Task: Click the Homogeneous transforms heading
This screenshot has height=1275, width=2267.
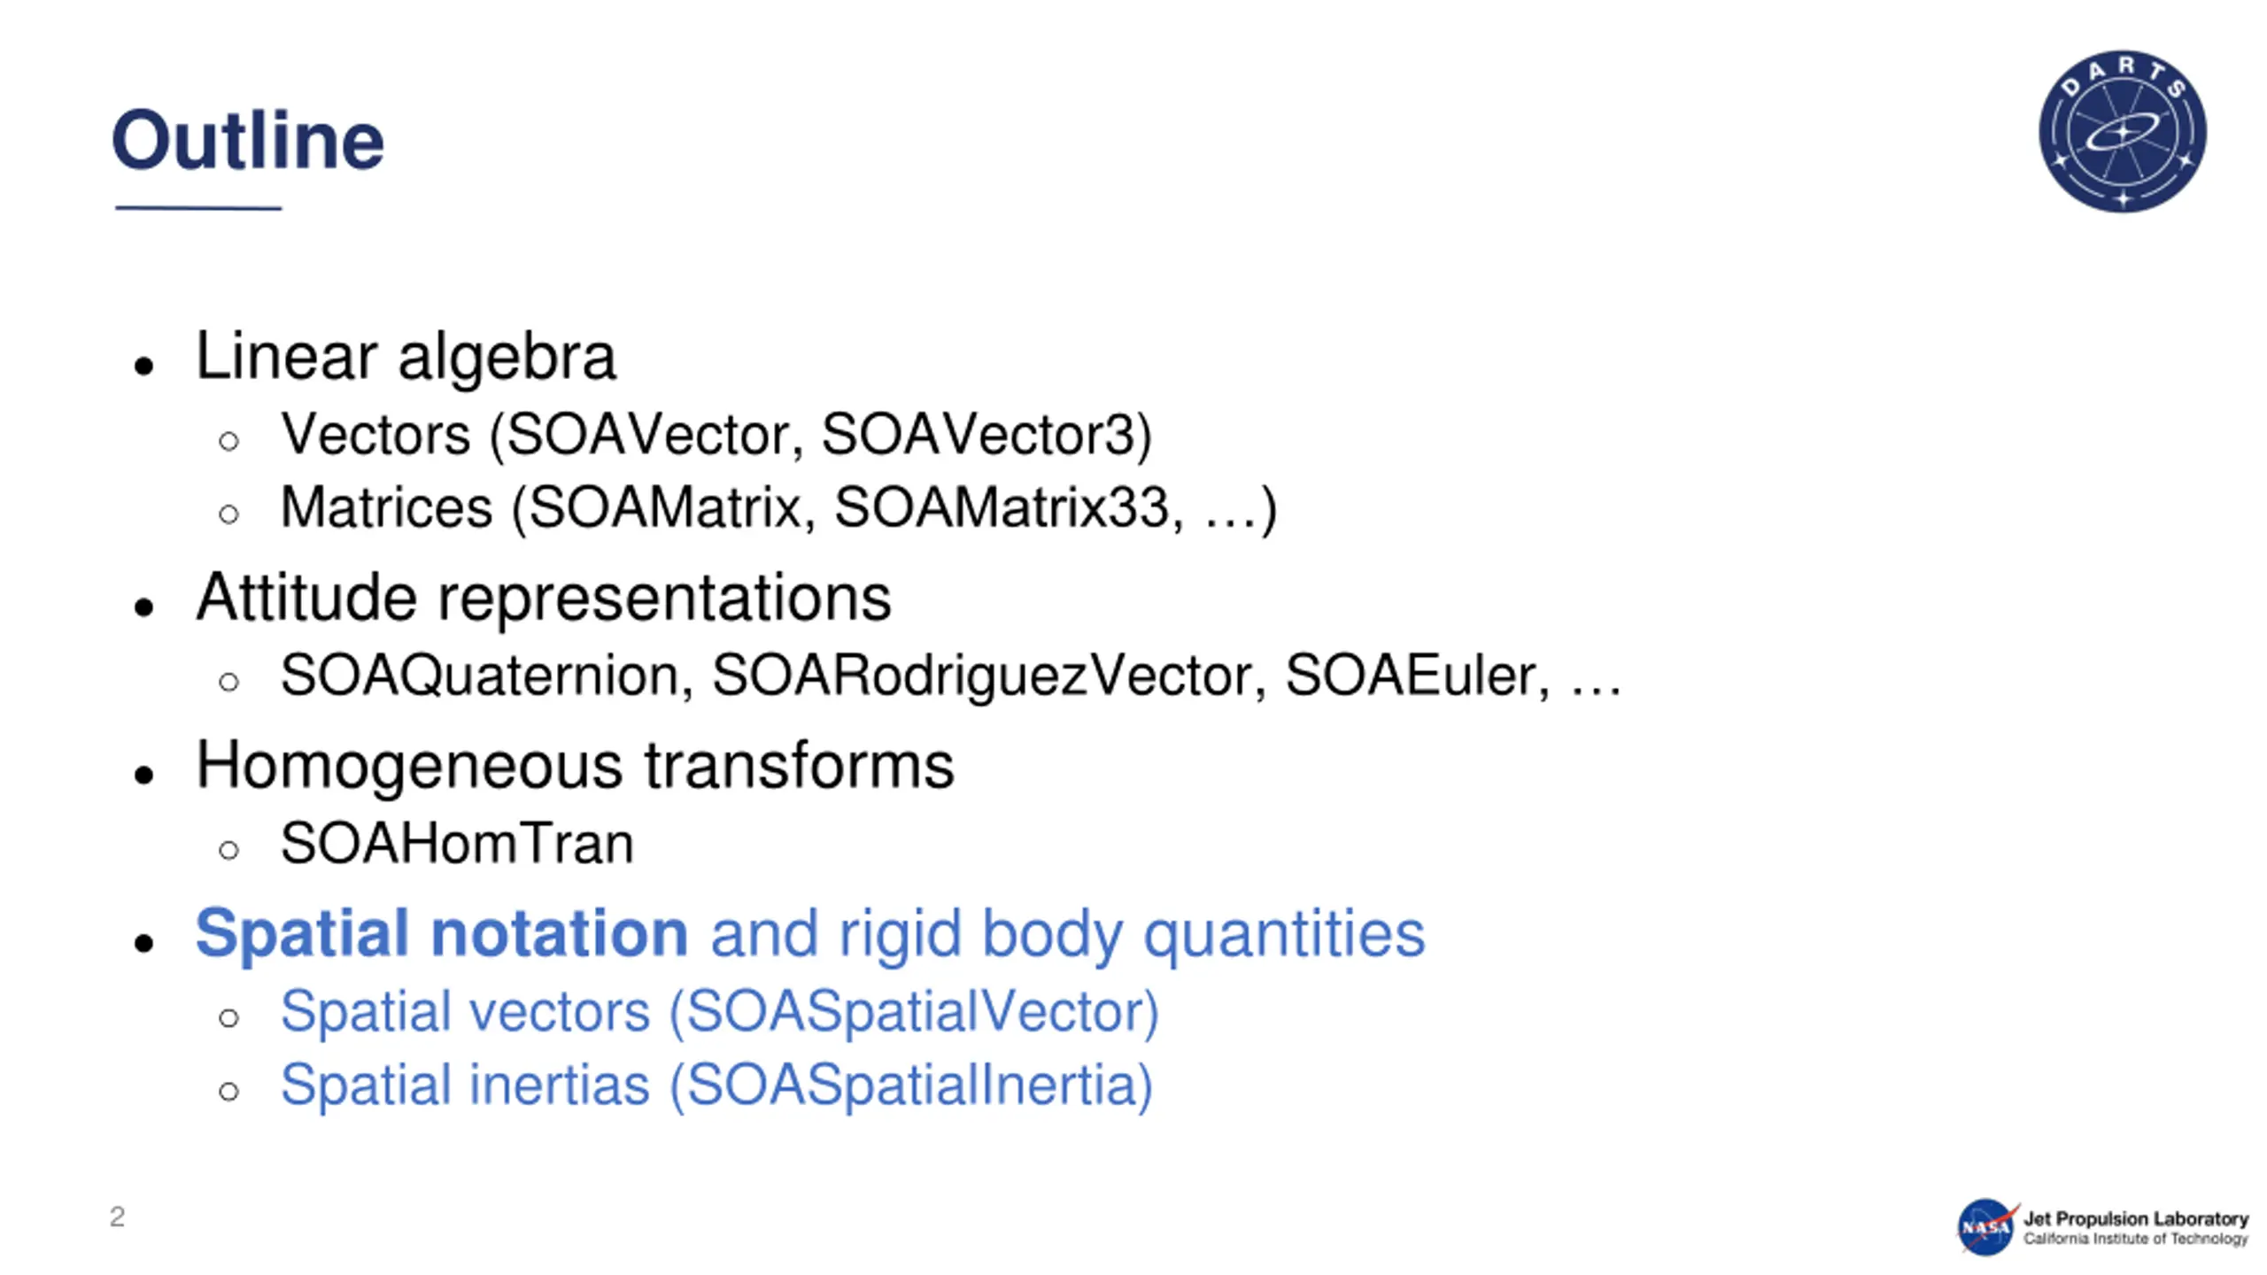Action: click(x=575, y=765)
